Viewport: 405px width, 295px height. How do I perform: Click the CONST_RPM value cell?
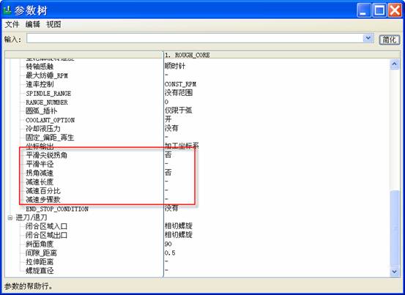click(x=180, y=84)
